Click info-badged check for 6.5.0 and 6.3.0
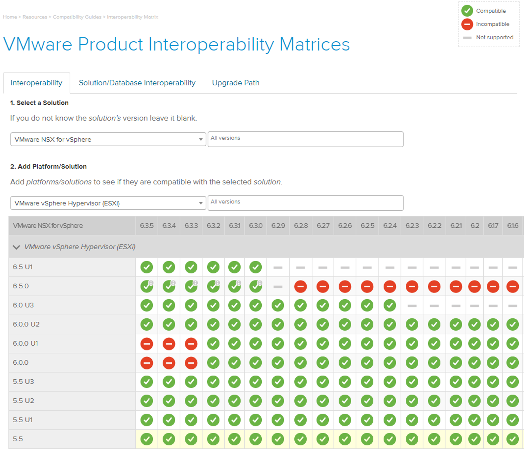Screen dimensions: 524x451 pyautogui.click(x=256, y=286)
